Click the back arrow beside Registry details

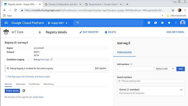pyautogui.click(x=40, y=32)
